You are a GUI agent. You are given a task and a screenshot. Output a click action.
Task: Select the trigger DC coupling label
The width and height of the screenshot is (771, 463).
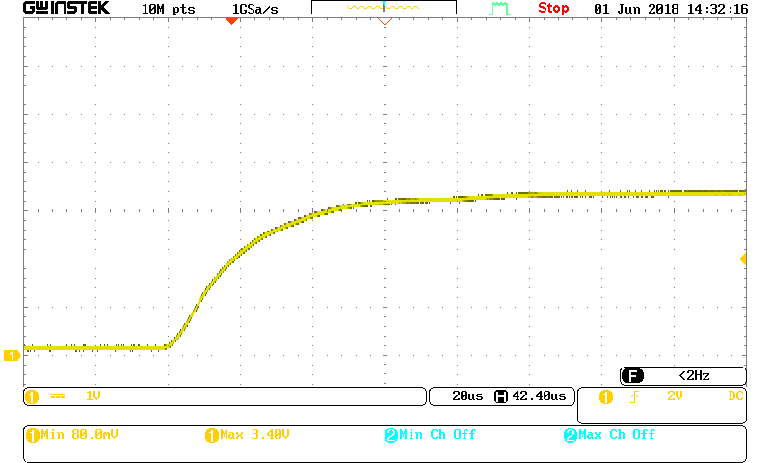point(735,396)
